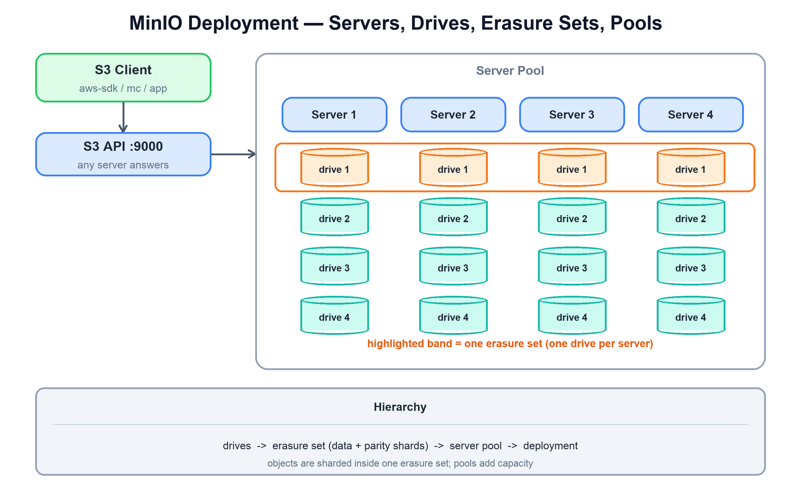Viewport: 792px width, 493px height.
Task: Click the 'objects are sharded' footnote
Action: (400, 464)
